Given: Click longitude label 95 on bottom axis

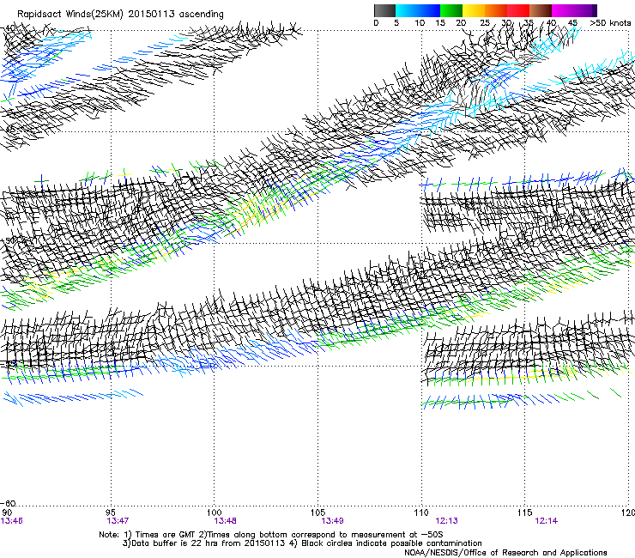Looking at the screenshot, I should tap(110, 513).
